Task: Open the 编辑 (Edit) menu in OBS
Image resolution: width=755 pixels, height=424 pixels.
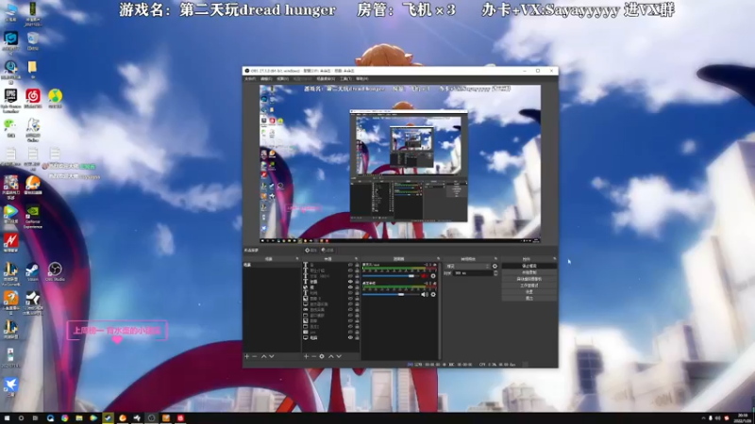Action: (266, 79)
